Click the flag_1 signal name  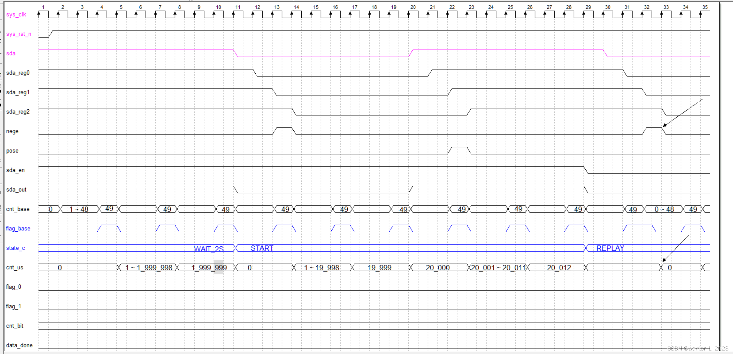[14, 306]
